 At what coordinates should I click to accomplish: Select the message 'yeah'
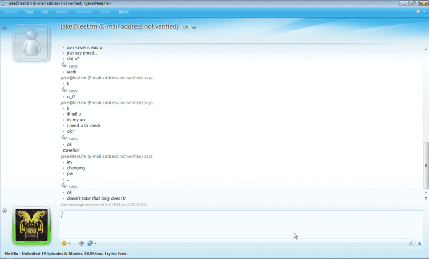(72, 72)
